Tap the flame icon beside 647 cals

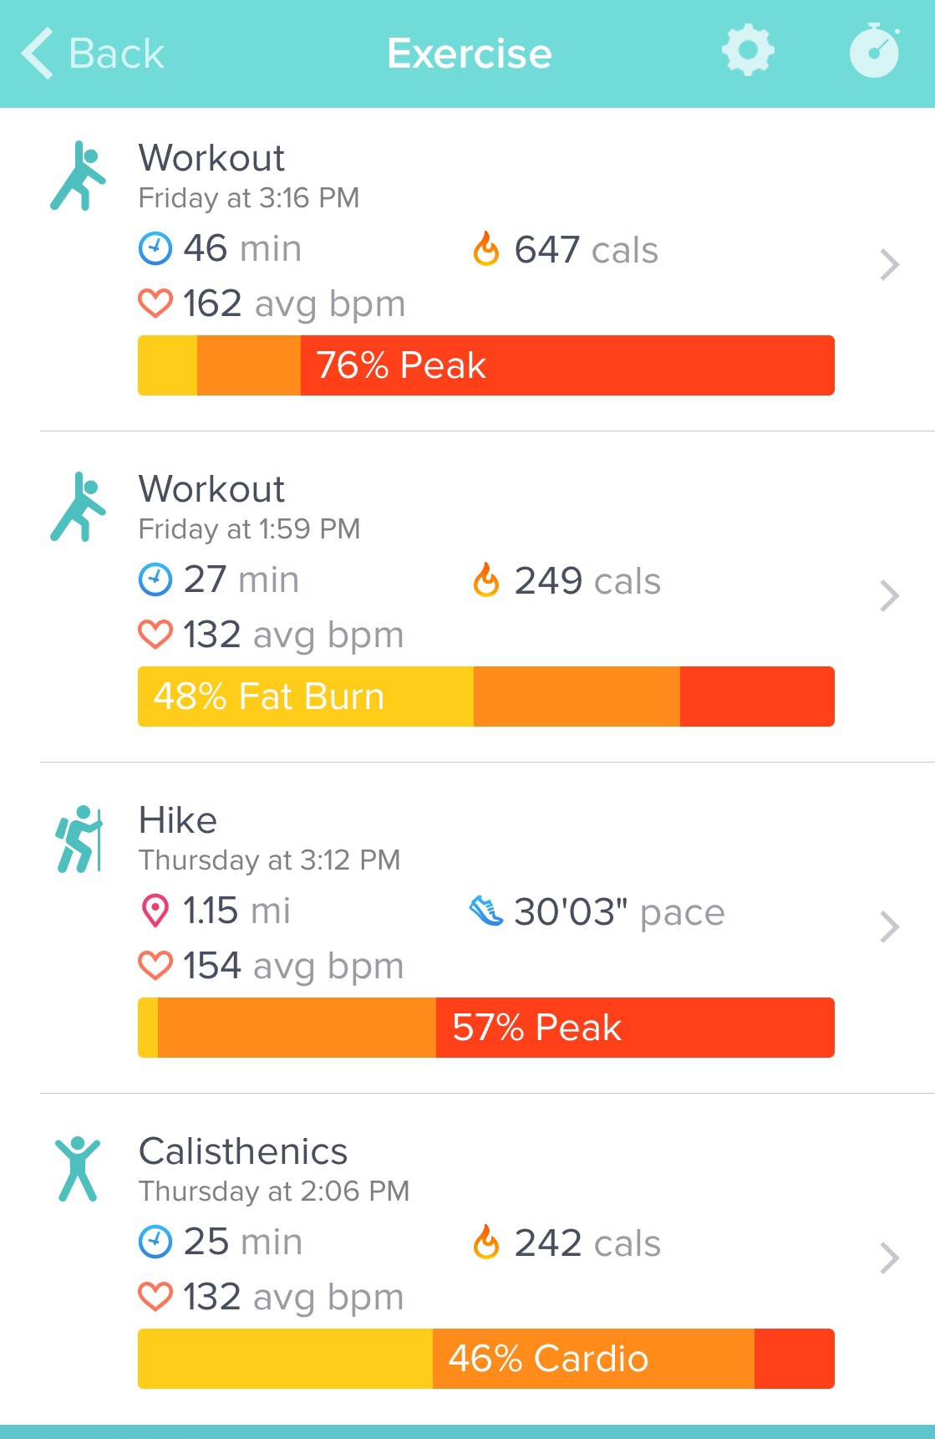(x=486, y=249)
